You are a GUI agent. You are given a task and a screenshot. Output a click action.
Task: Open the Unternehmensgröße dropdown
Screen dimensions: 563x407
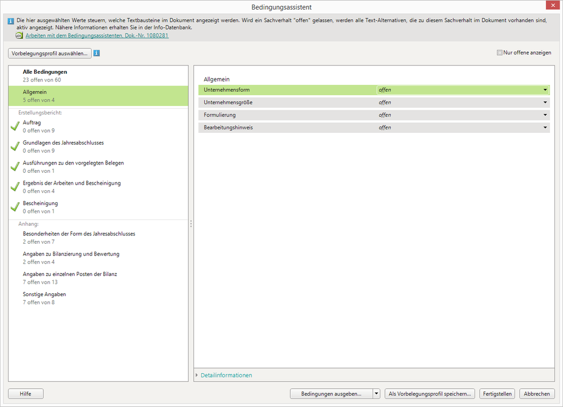pos(545,102)
